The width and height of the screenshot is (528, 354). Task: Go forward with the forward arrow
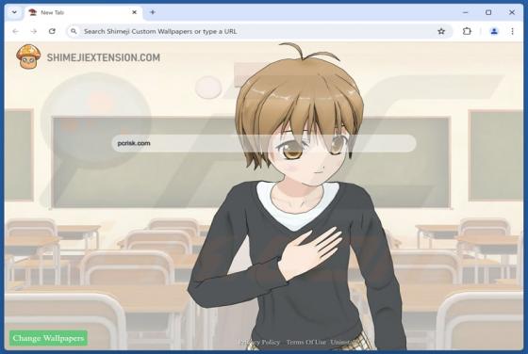34,31
